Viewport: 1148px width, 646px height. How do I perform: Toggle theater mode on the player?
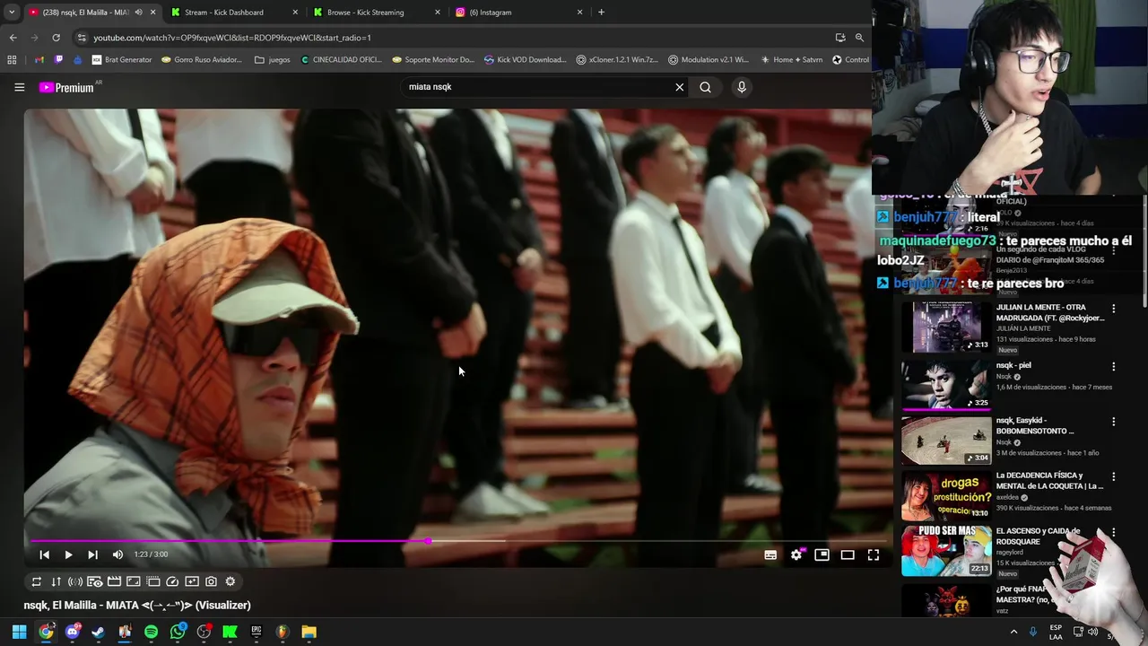[848, 555]
